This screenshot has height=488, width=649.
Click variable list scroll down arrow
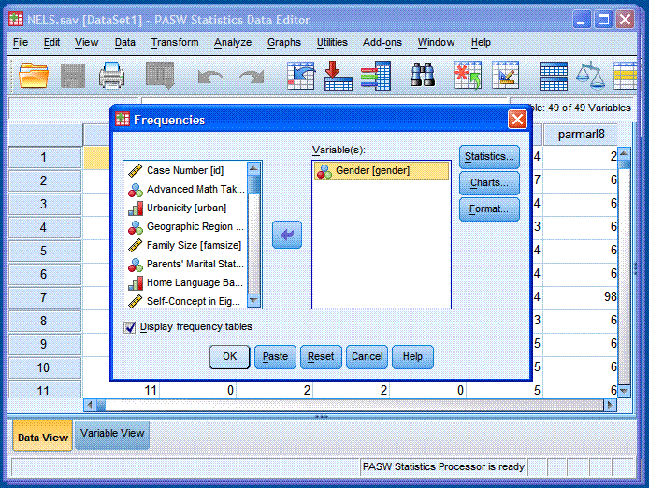tap(253, 300)
